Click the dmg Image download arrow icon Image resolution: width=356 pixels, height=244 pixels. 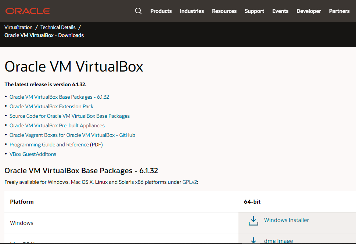253,240
